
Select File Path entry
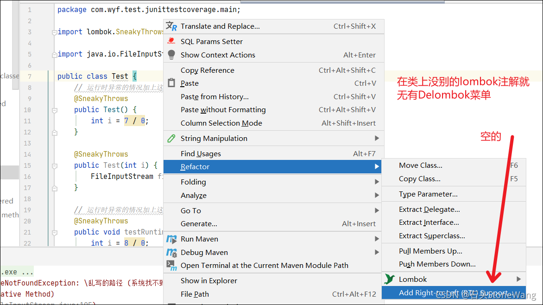[272, 294]
